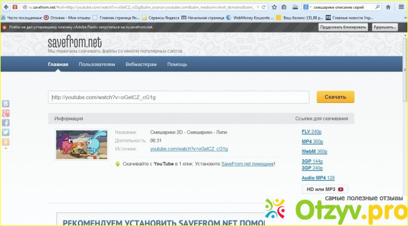The image size is (408, 226).
Task: Click the green download arrow icon
Action: tap(117, 164)
